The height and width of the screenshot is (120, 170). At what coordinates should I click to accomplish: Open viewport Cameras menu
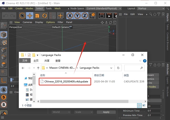click(27, 22)
